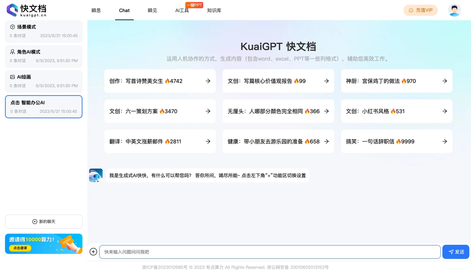Choose prompt 搞笑：一句话辞职信
Image resolution: width=471 pixels, height=274 pixels.
tap(397, 141)
